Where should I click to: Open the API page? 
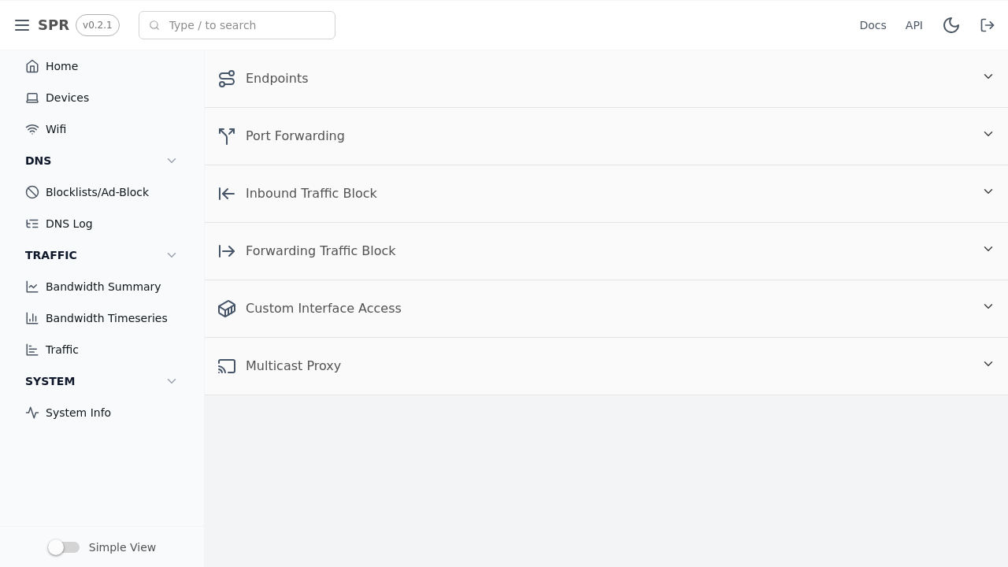[x=913, y=25]
